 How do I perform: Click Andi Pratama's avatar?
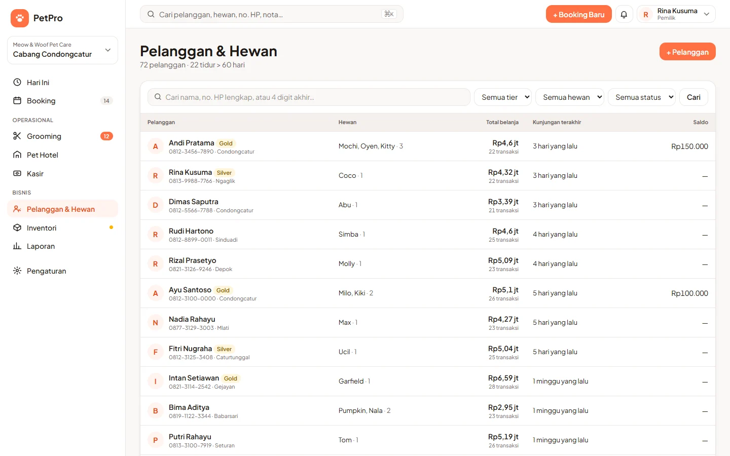pos(156,146)
